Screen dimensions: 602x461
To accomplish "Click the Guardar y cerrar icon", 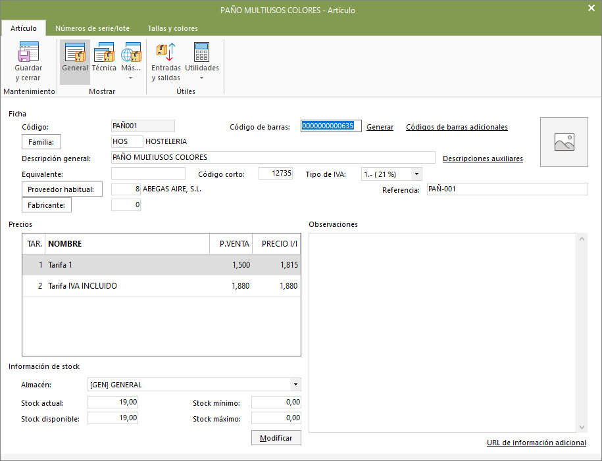I will coord(28,52).
